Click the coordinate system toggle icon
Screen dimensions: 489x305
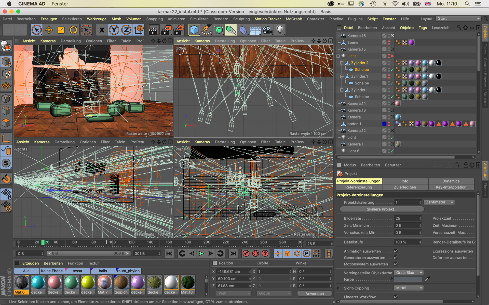coord(139,30)
